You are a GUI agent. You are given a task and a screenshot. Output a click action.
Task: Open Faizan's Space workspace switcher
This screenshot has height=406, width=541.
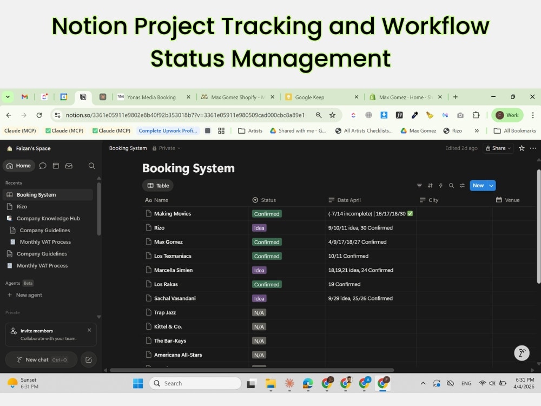coord(29,148)
